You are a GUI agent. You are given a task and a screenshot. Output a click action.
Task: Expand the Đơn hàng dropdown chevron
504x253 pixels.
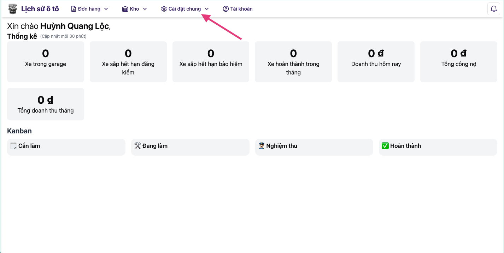click(106, 9)
